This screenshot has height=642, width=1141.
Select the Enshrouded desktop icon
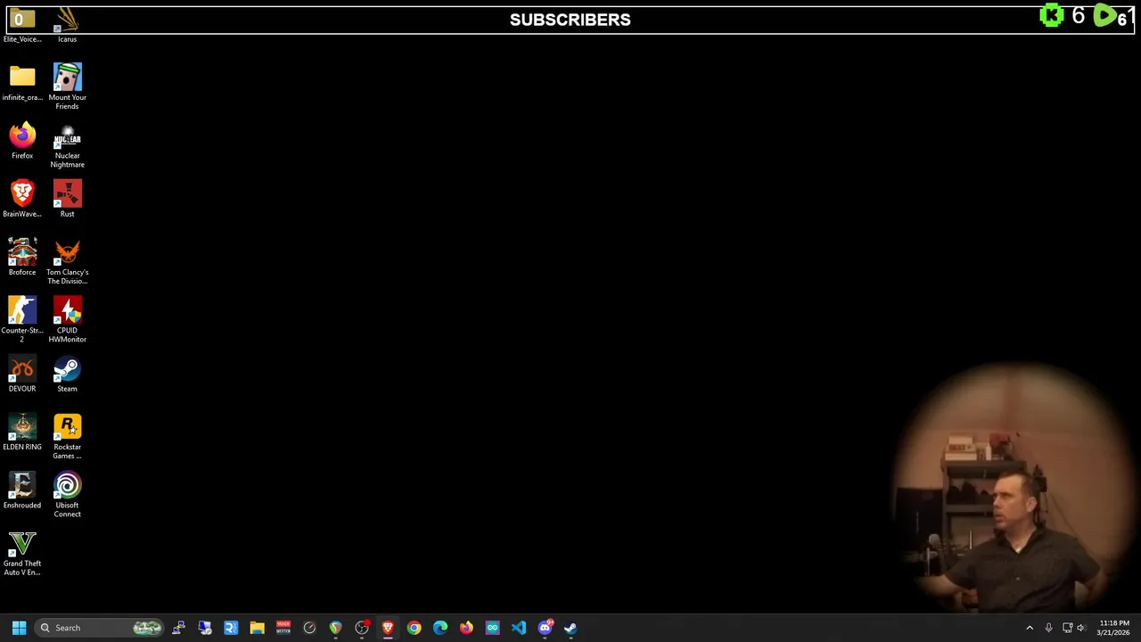click(22, 490)
